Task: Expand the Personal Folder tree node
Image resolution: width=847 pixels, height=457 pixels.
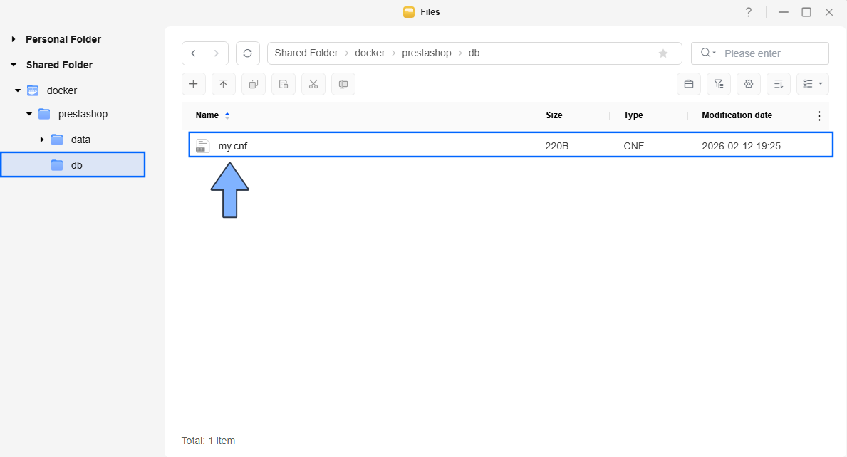Action: click(x=14, y=39)
